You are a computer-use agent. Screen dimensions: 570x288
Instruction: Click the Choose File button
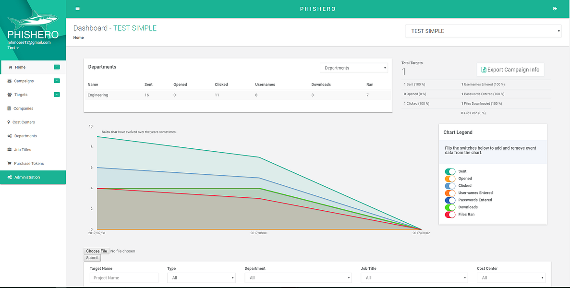[97, 251]
